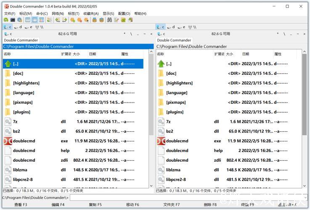Viewport: 310px width, 210px height.
Task: Click the Copy filenames to clipboard icon
Action: 130,20
